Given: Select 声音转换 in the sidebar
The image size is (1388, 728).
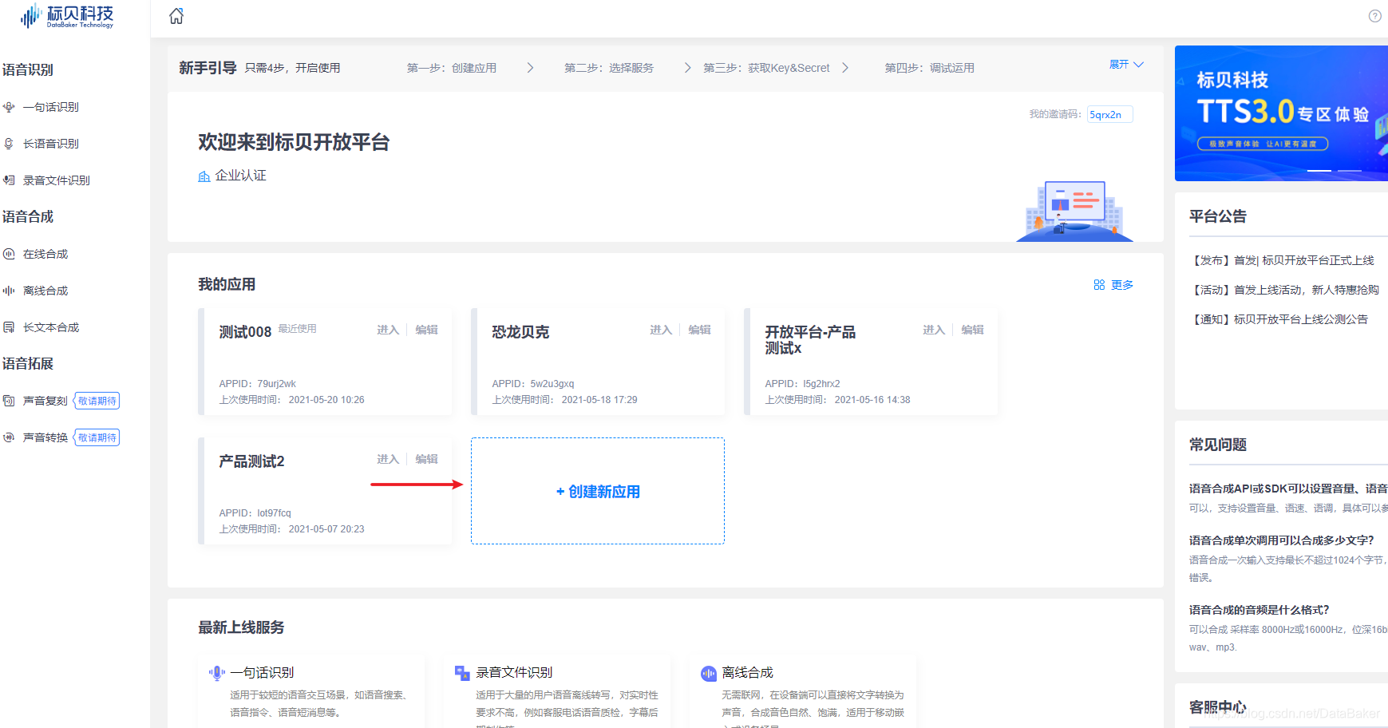Looking at the screenshot, I should [45, 437].
